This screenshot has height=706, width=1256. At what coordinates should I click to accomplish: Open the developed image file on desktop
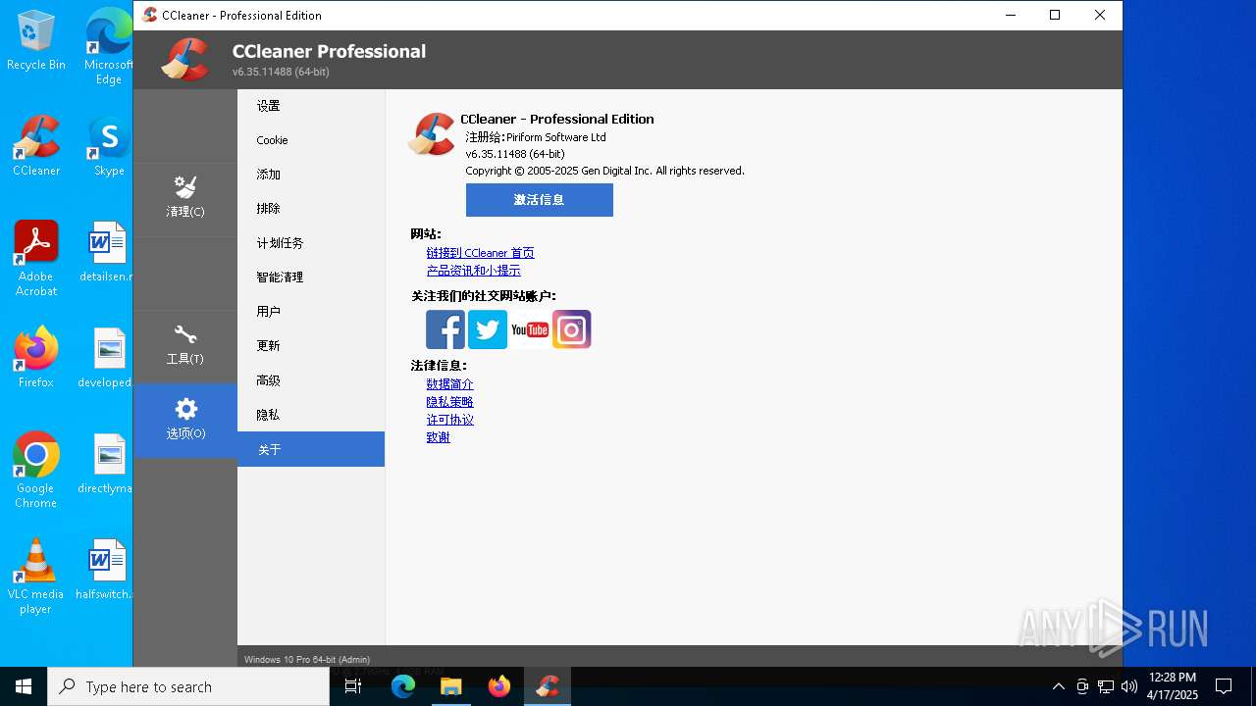(x=106, y=358)
